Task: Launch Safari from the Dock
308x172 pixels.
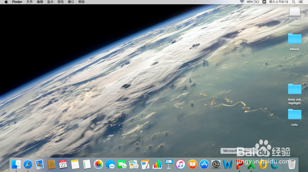Action: pyautogui.click(x=28, y=164)
